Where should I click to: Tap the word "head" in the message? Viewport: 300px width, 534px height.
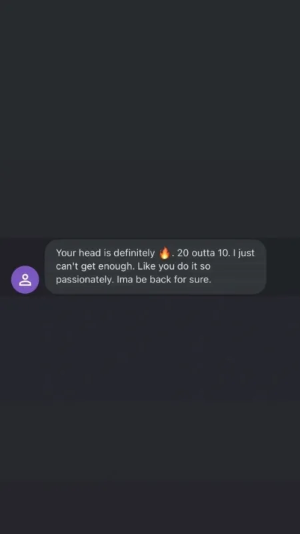click(90, 253)
